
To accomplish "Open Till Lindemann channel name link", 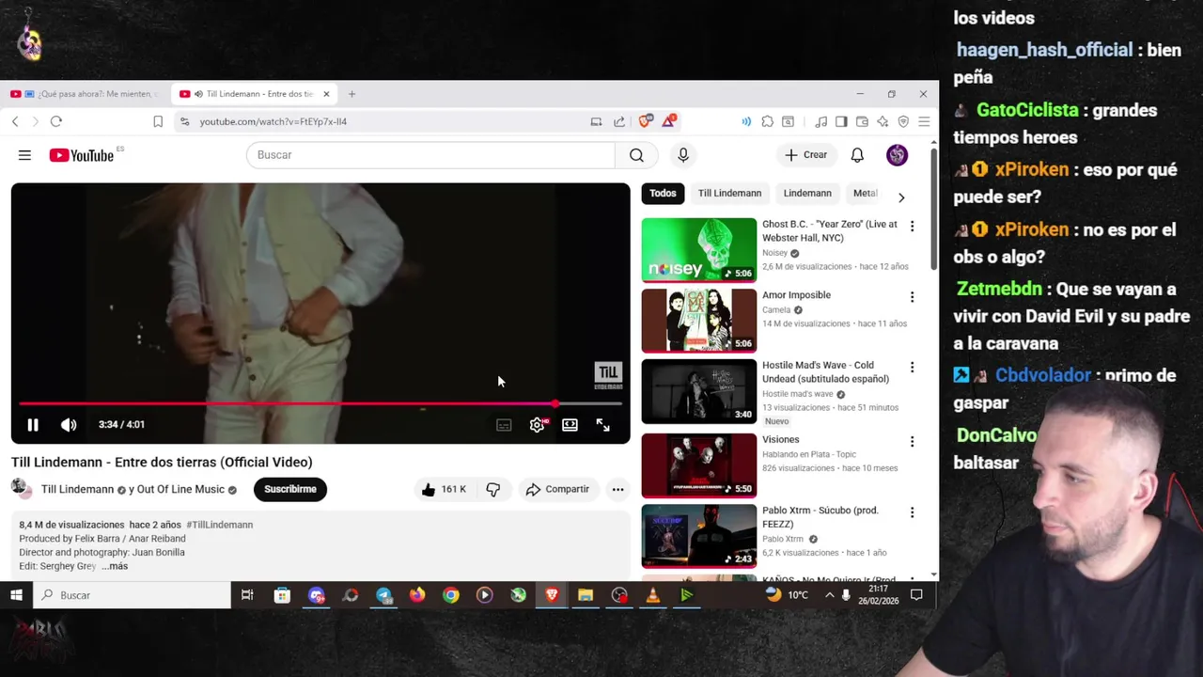I will tap(77, 489).
